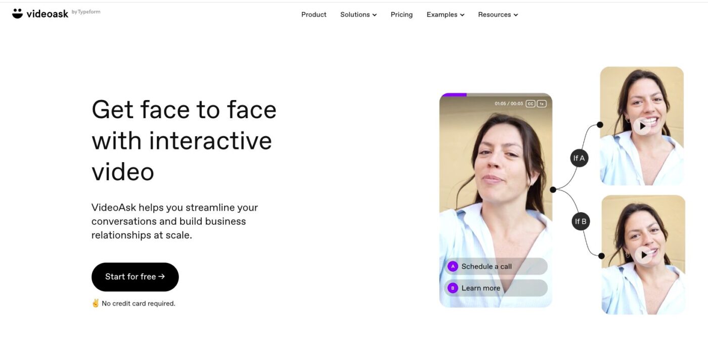Click the VideoAsk helps you streamline paragraph
708x348 pixels.
175,221
